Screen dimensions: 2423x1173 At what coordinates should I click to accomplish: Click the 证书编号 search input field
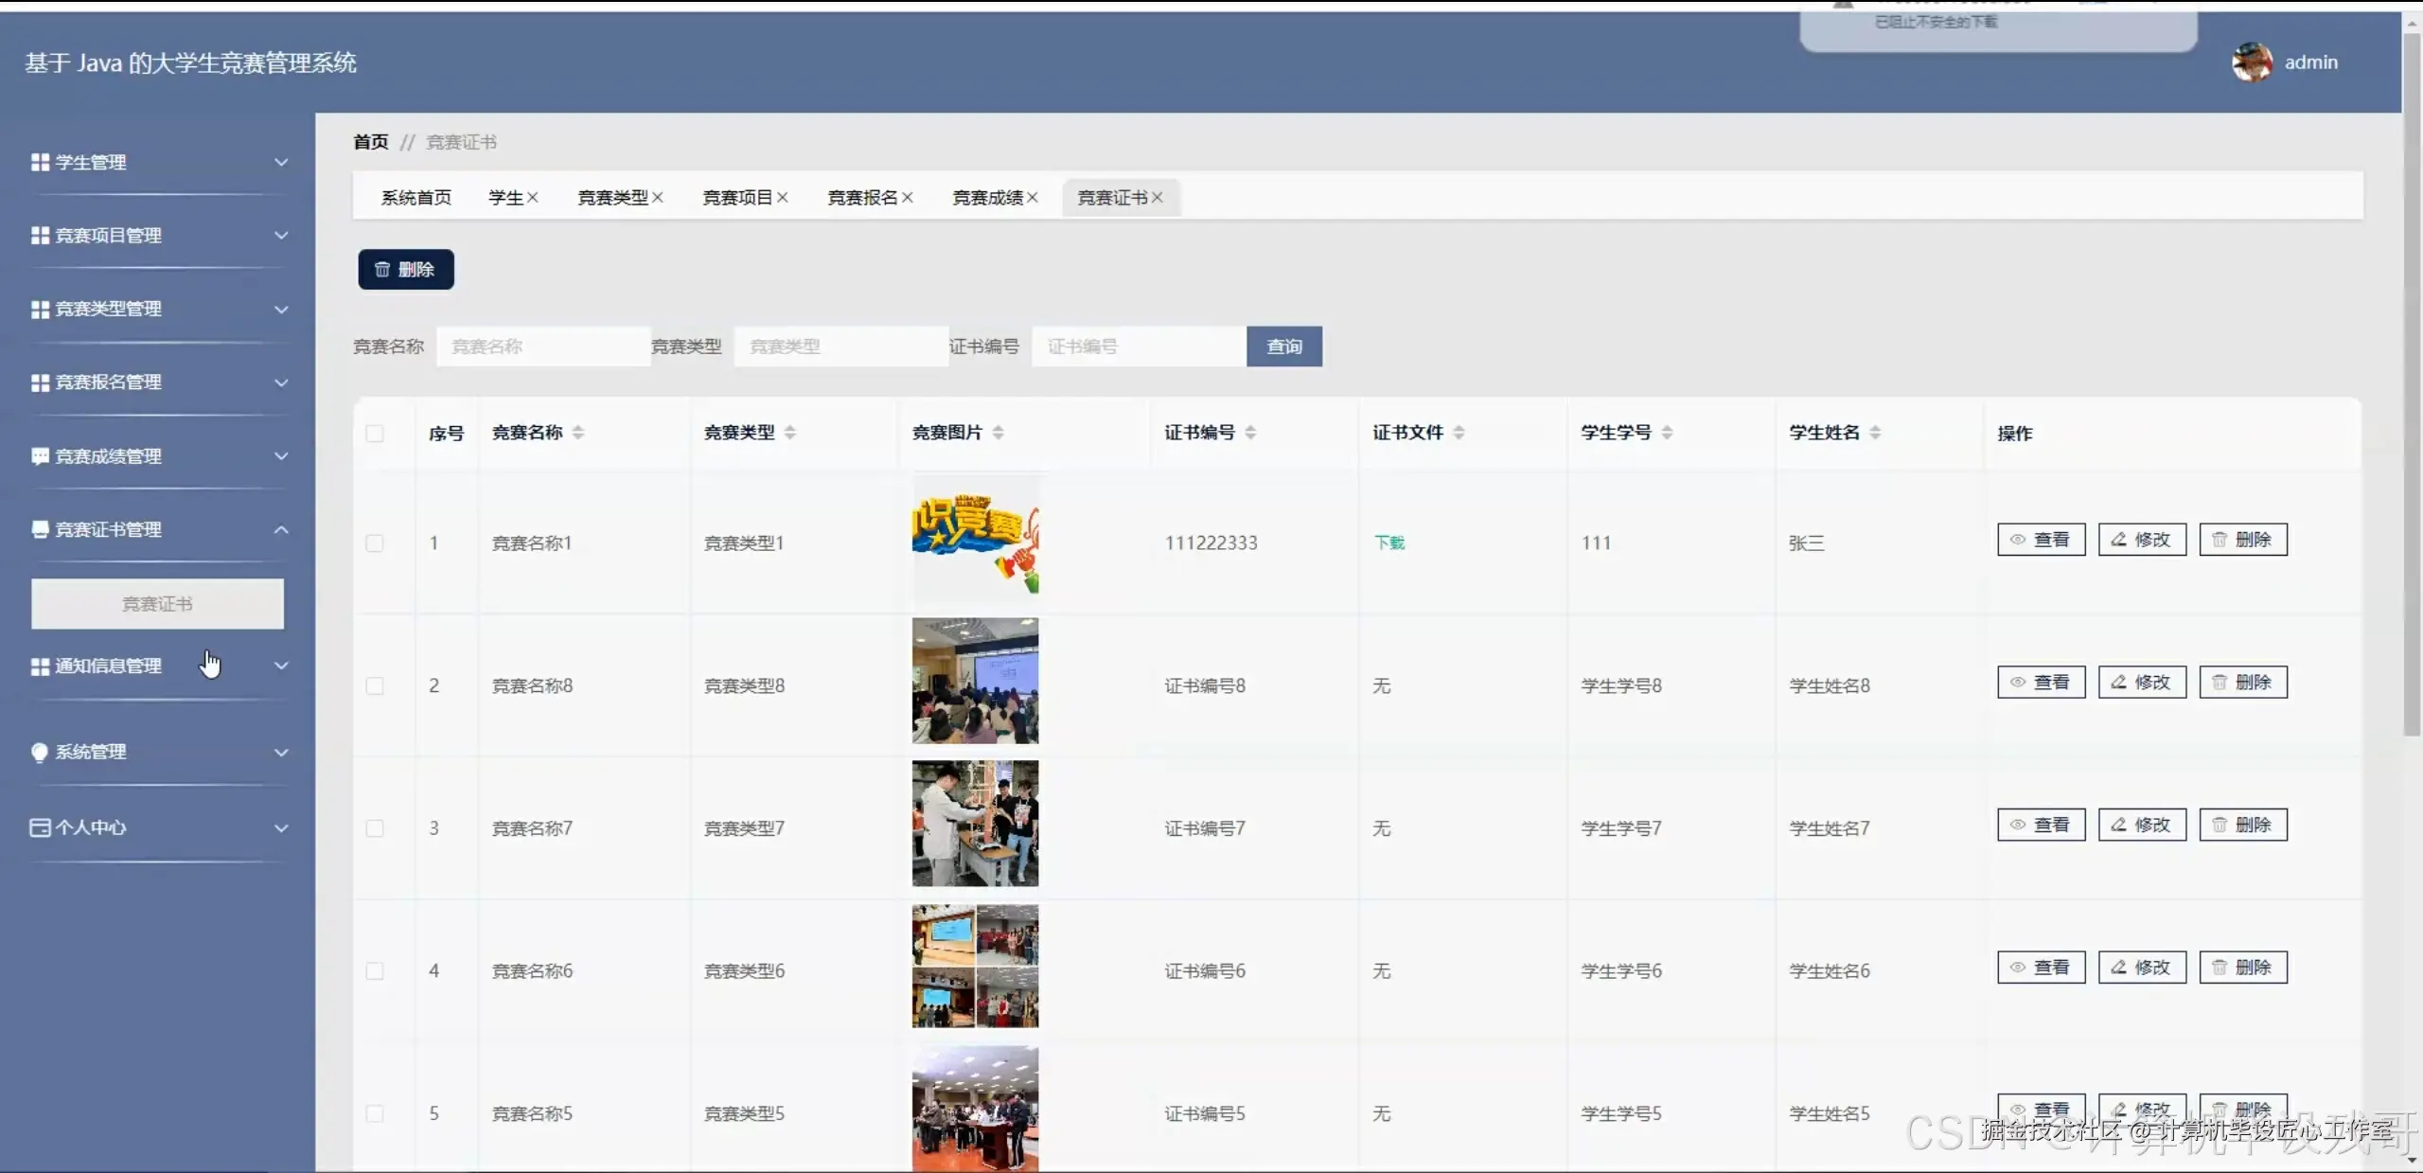point(1138,347)
